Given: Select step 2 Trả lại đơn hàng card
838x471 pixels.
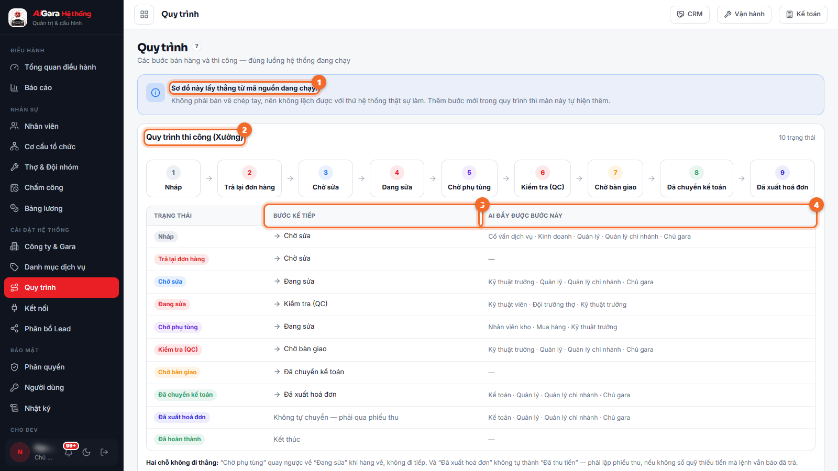Looking at the screenshot, I should pyautogui.click(x=249, y=178).
